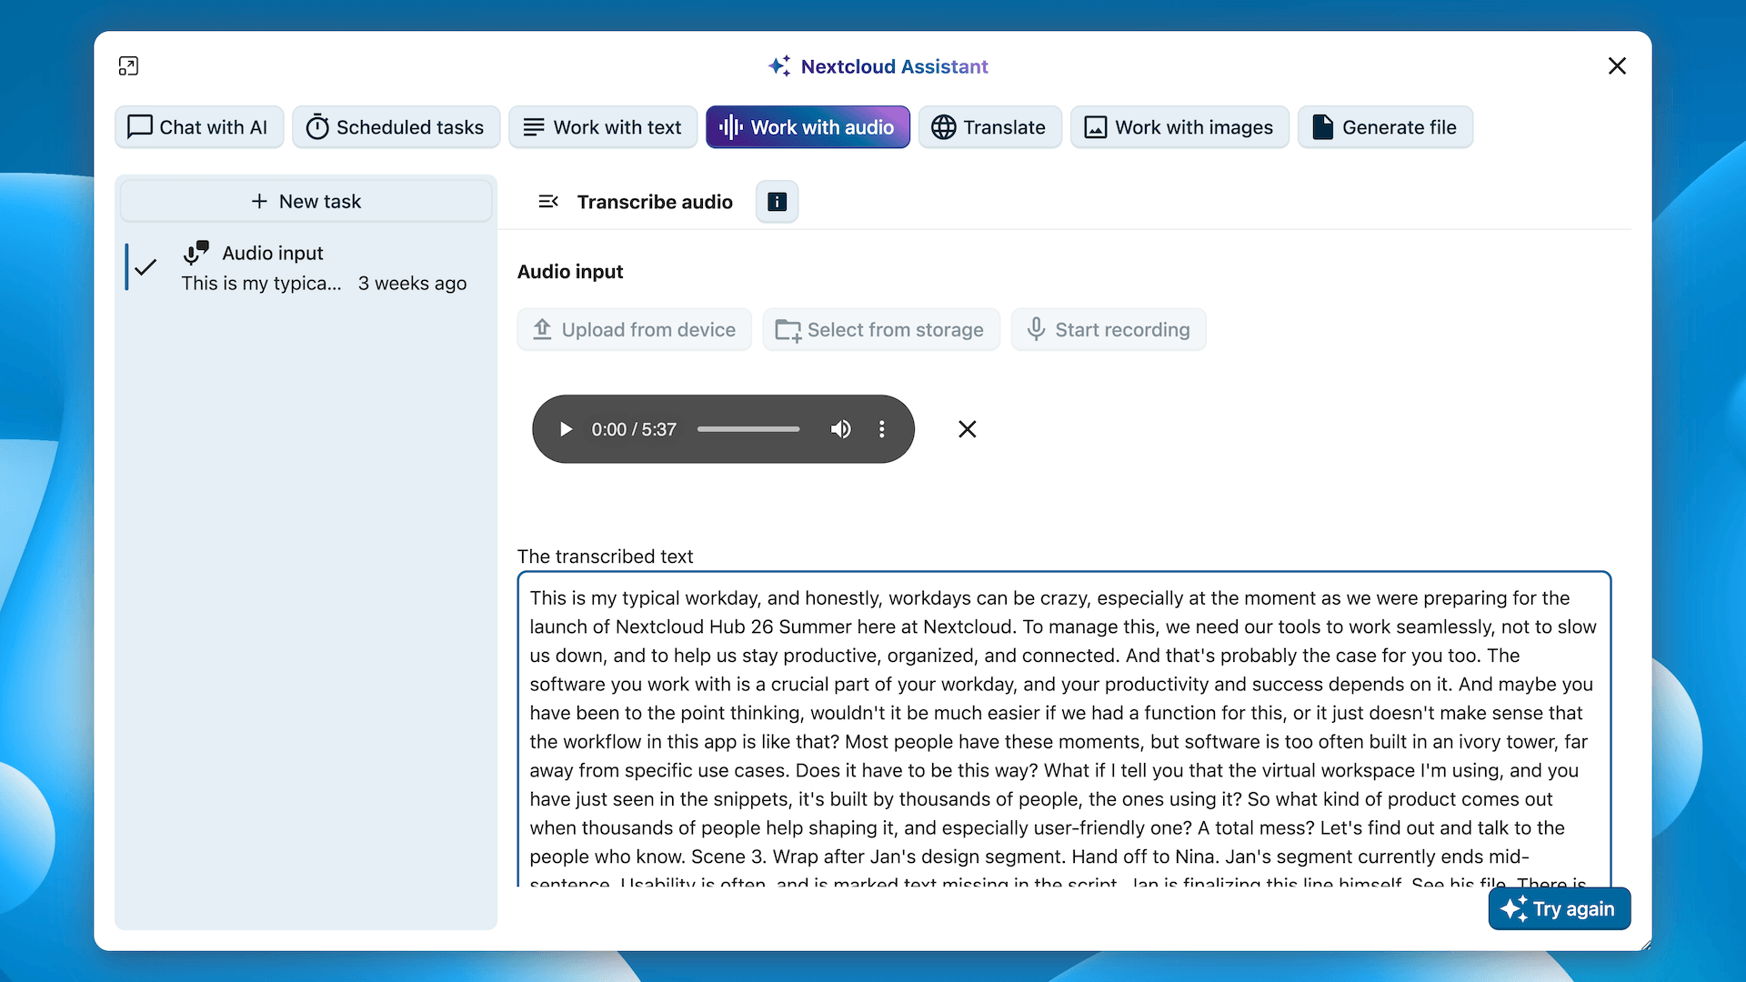Image resolution: width=1746 pixels, height=982 pixels.
Task: Click the '3 weeks ago' timestamp
Action: [x=412, y=283]
